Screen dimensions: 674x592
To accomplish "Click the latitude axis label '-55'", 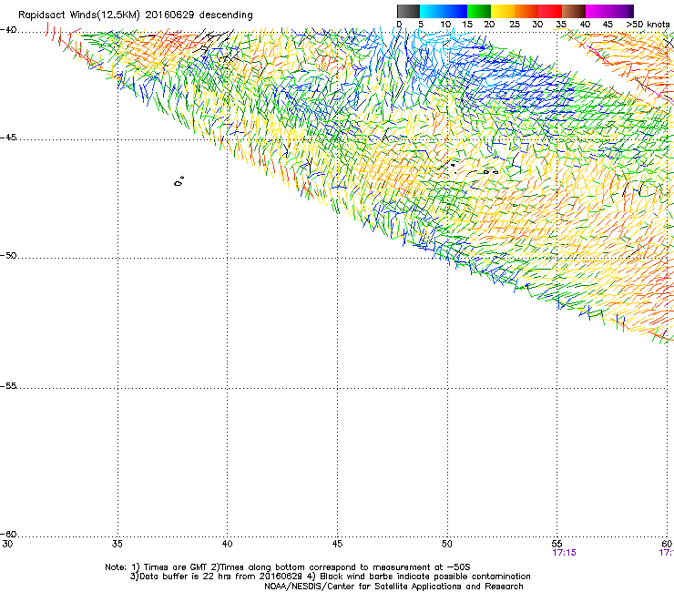I will 8,386.
